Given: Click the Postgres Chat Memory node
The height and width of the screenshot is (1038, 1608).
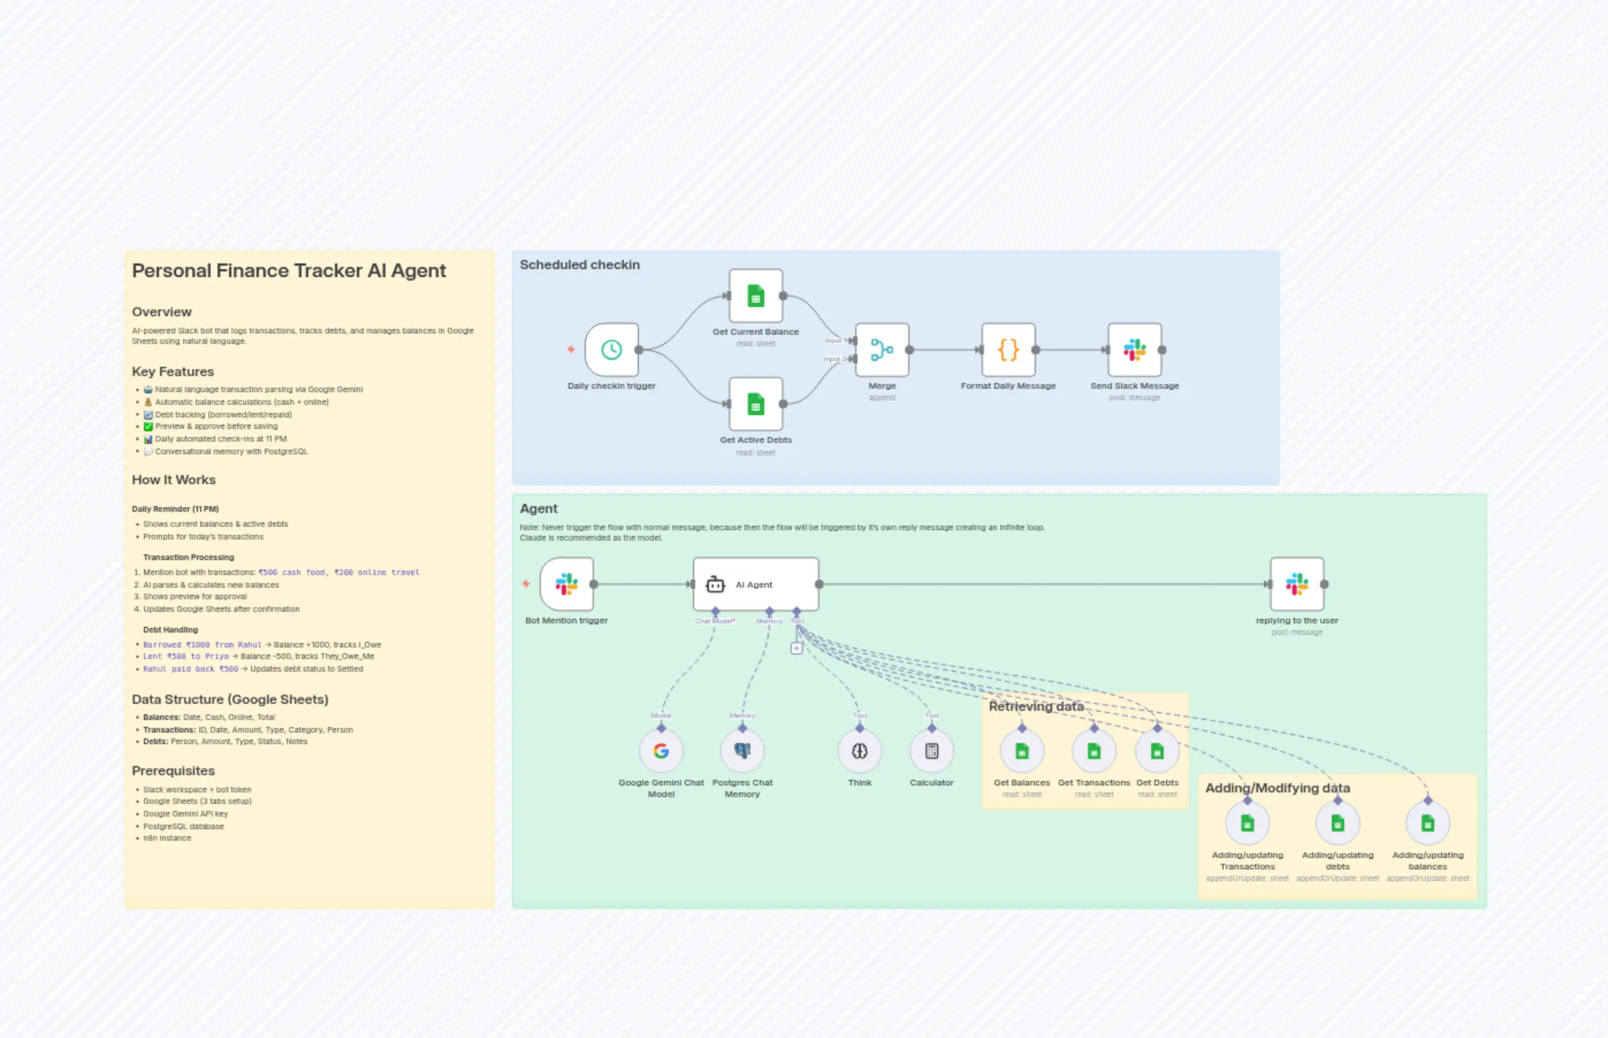Looking at the screenshot, I should [741, 750].
